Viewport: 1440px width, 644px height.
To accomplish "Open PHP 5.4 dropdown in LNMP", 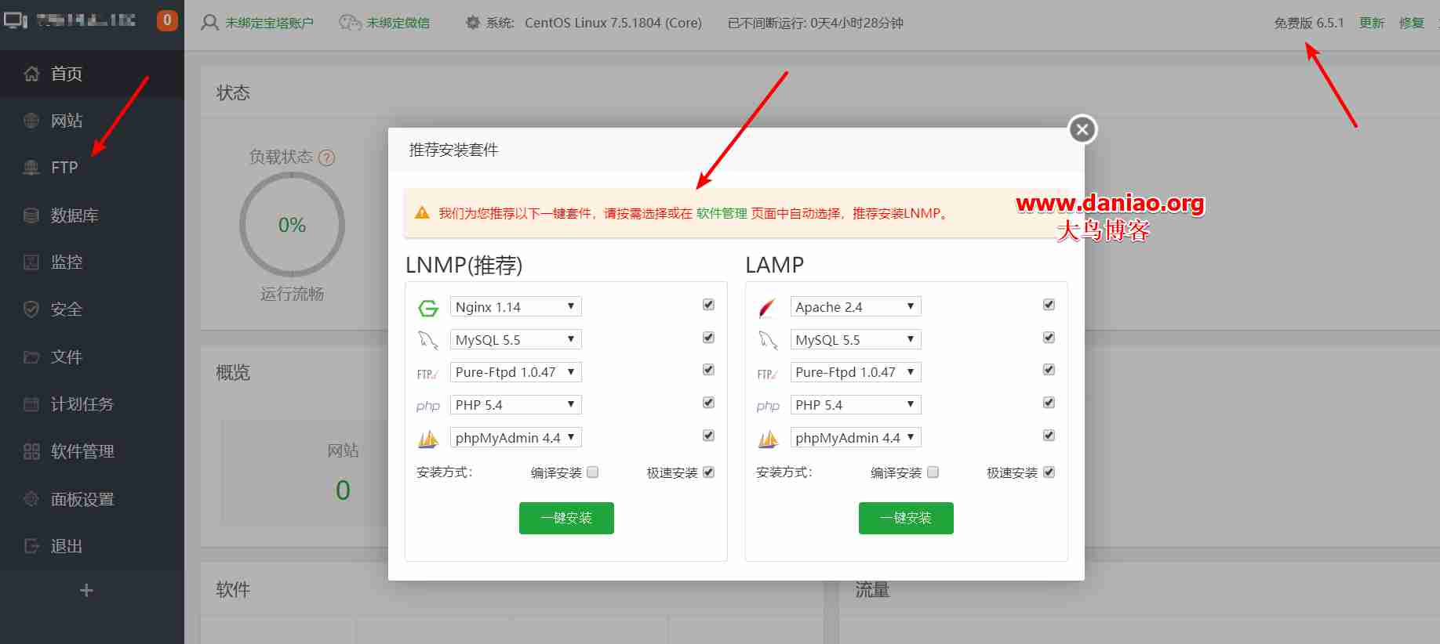I will point(515,405).
